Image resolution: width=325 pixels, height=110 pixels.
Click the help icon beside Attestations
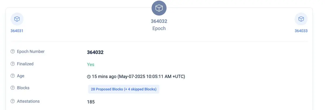click(13, 101)
